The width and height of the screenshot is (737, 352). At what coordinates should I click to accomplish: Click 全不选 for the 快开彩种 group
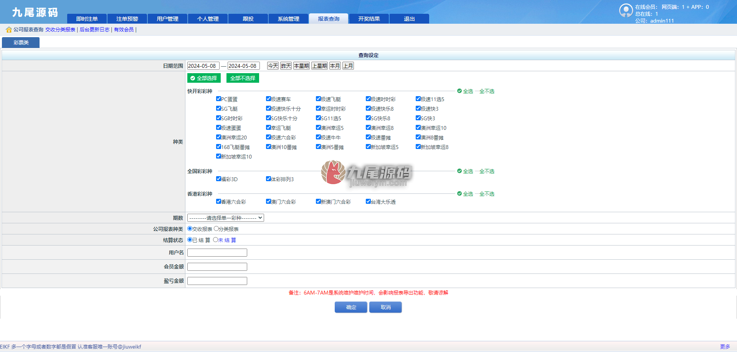[x=487, y=91]
